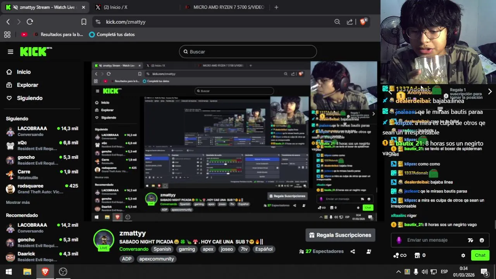The image size is (496, 279).
Task: Open the Kicks infinity balance icon
Action: point(400,255)
